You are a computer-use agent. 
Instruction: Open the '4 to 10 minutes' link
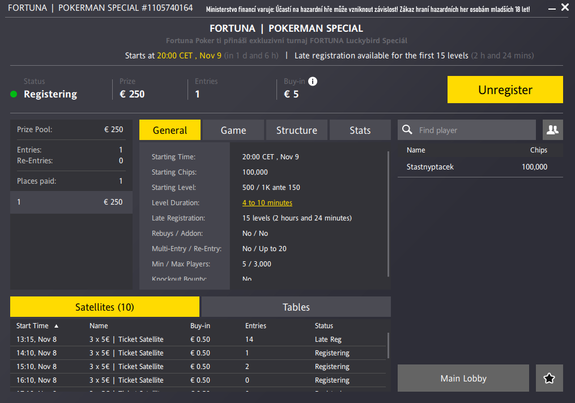coord(267,202)
